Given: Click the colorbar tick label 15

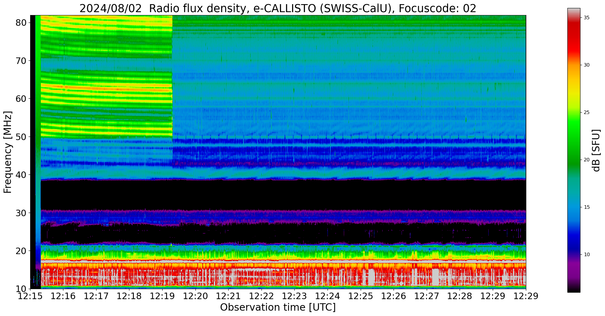Looking at the screenshot, I should tap(587, 207).
